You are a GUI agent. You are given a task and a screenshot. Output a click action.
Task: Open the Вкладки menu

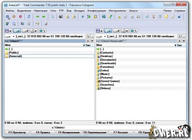click(79, 11)
